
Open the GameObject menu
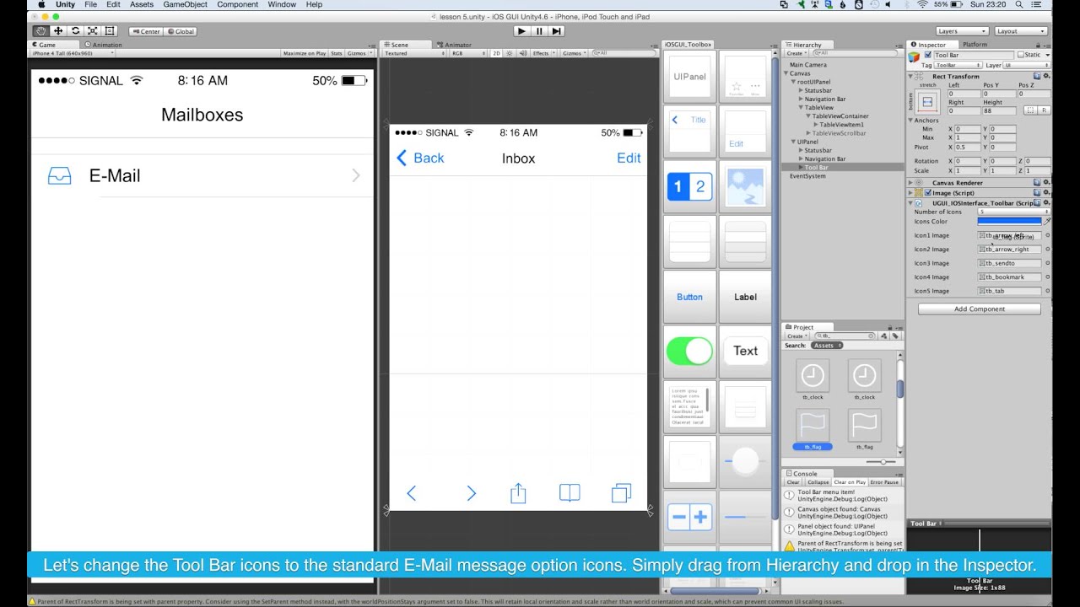(x=185, y=4)
